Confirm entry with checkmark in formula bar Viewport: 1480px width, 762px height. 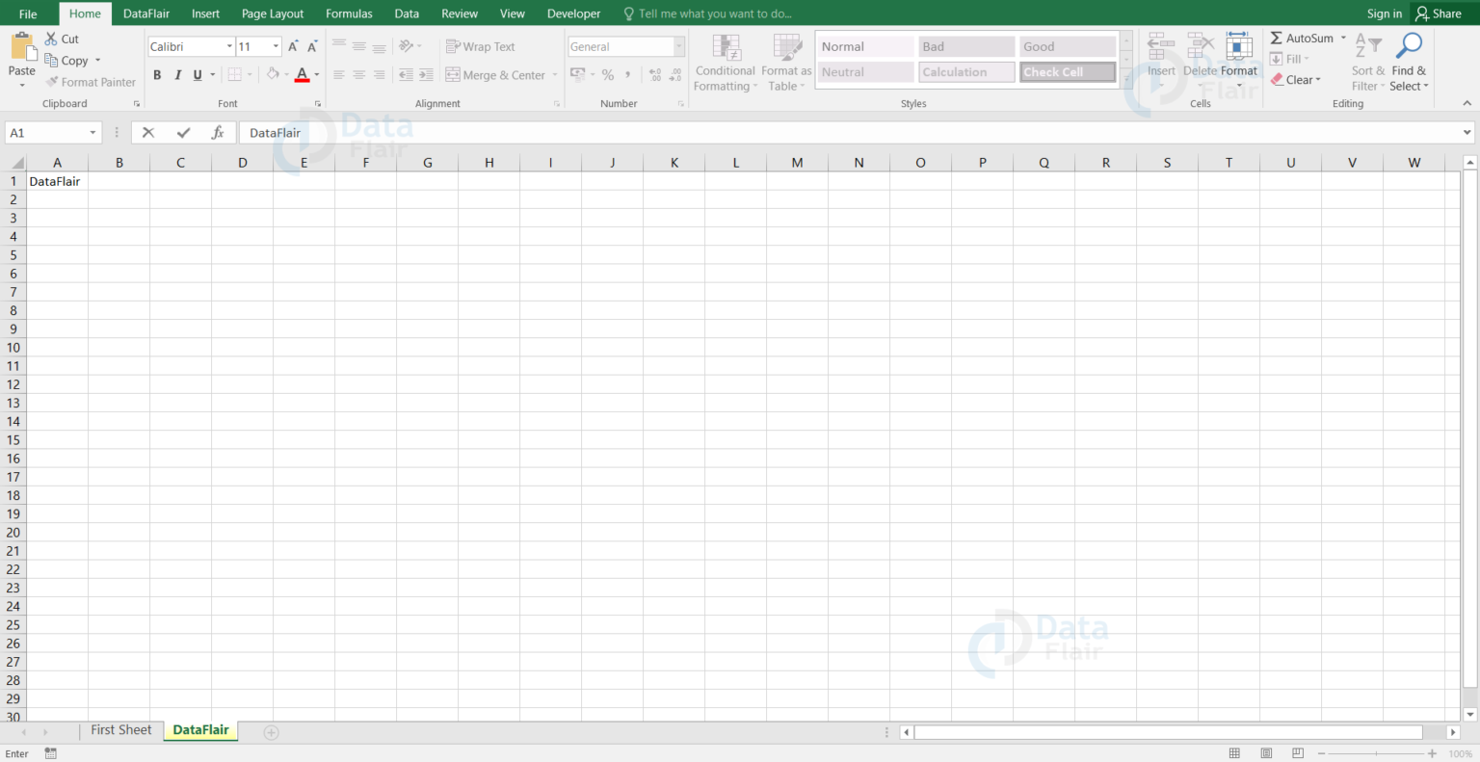pyautogui.click(x=183, y=133)
